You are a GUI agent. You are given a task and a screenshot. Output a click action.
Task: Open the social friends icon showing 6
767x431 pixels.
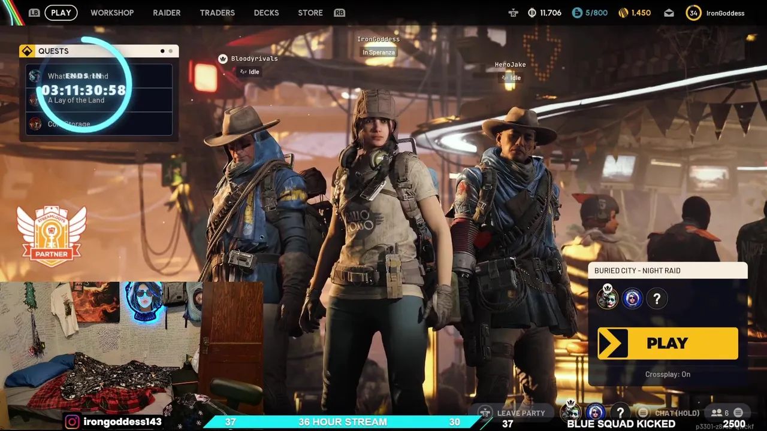[720, 413]
